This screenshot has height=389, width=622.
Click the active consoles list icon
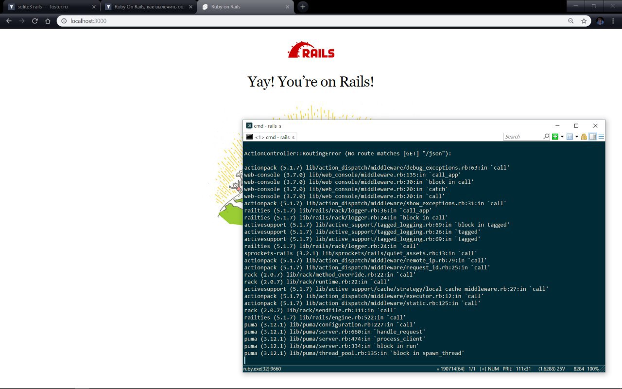[570, 137]
